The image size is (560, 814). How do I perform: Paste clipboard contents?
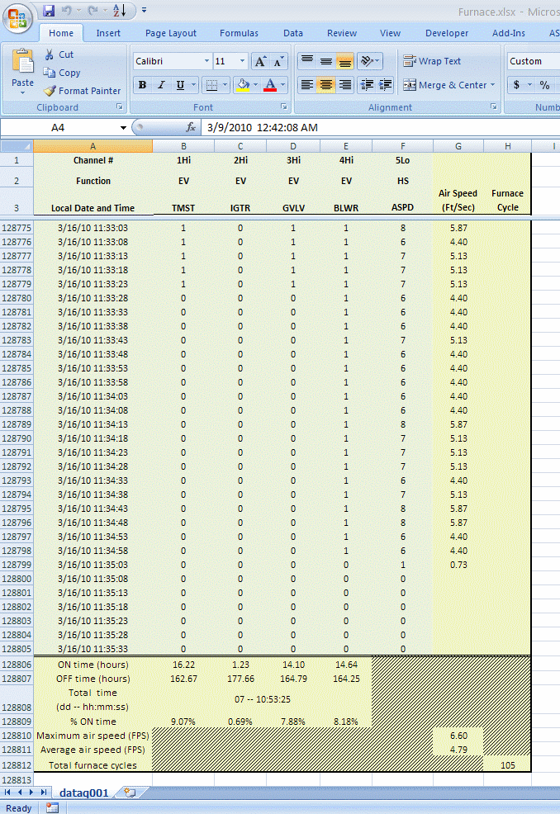coord(23,72)
